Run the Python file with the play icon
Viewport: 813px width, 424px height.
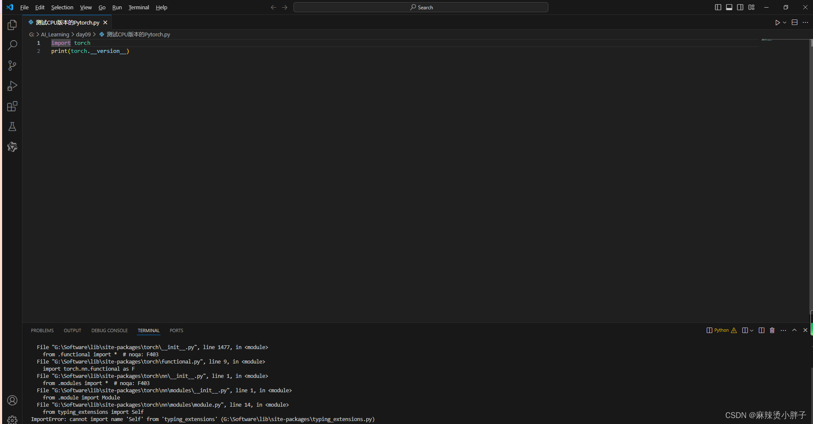tap(778, 22)
